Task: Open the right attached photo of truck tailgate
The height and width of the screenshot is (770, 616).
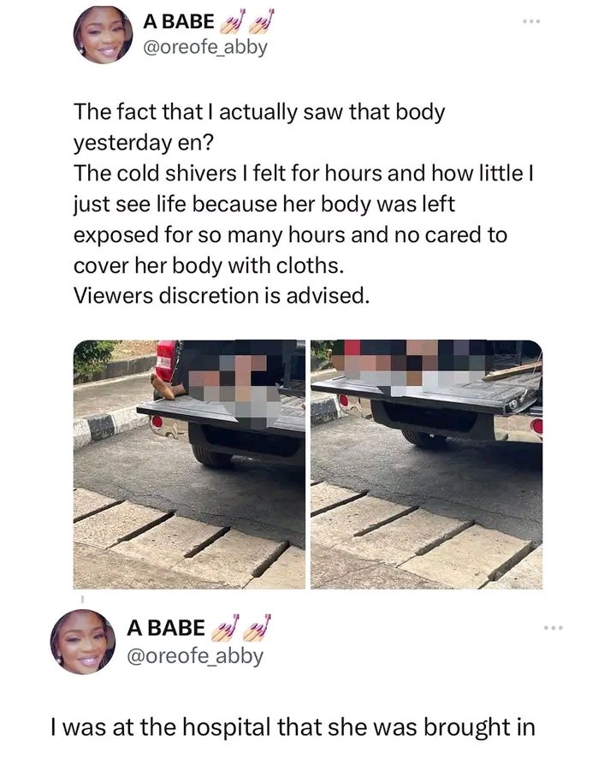Action: pyautogui.click(x=426, y=464)
